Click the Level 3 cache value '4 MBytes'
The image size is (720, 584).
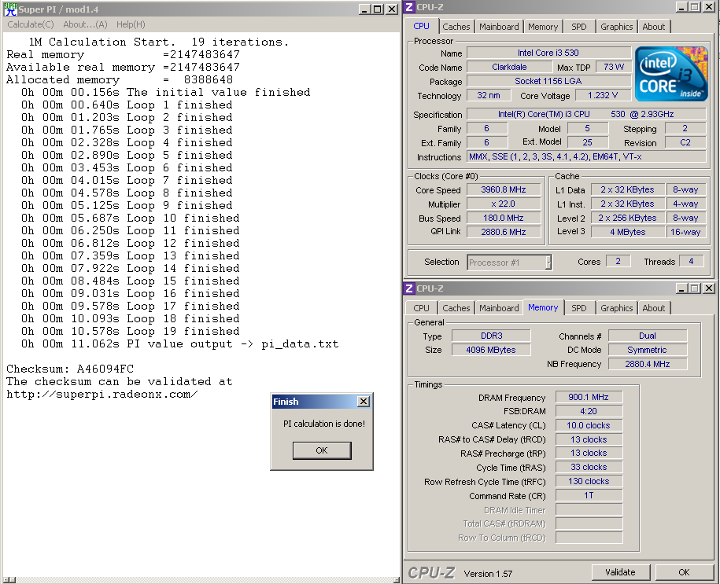(627, 232)
